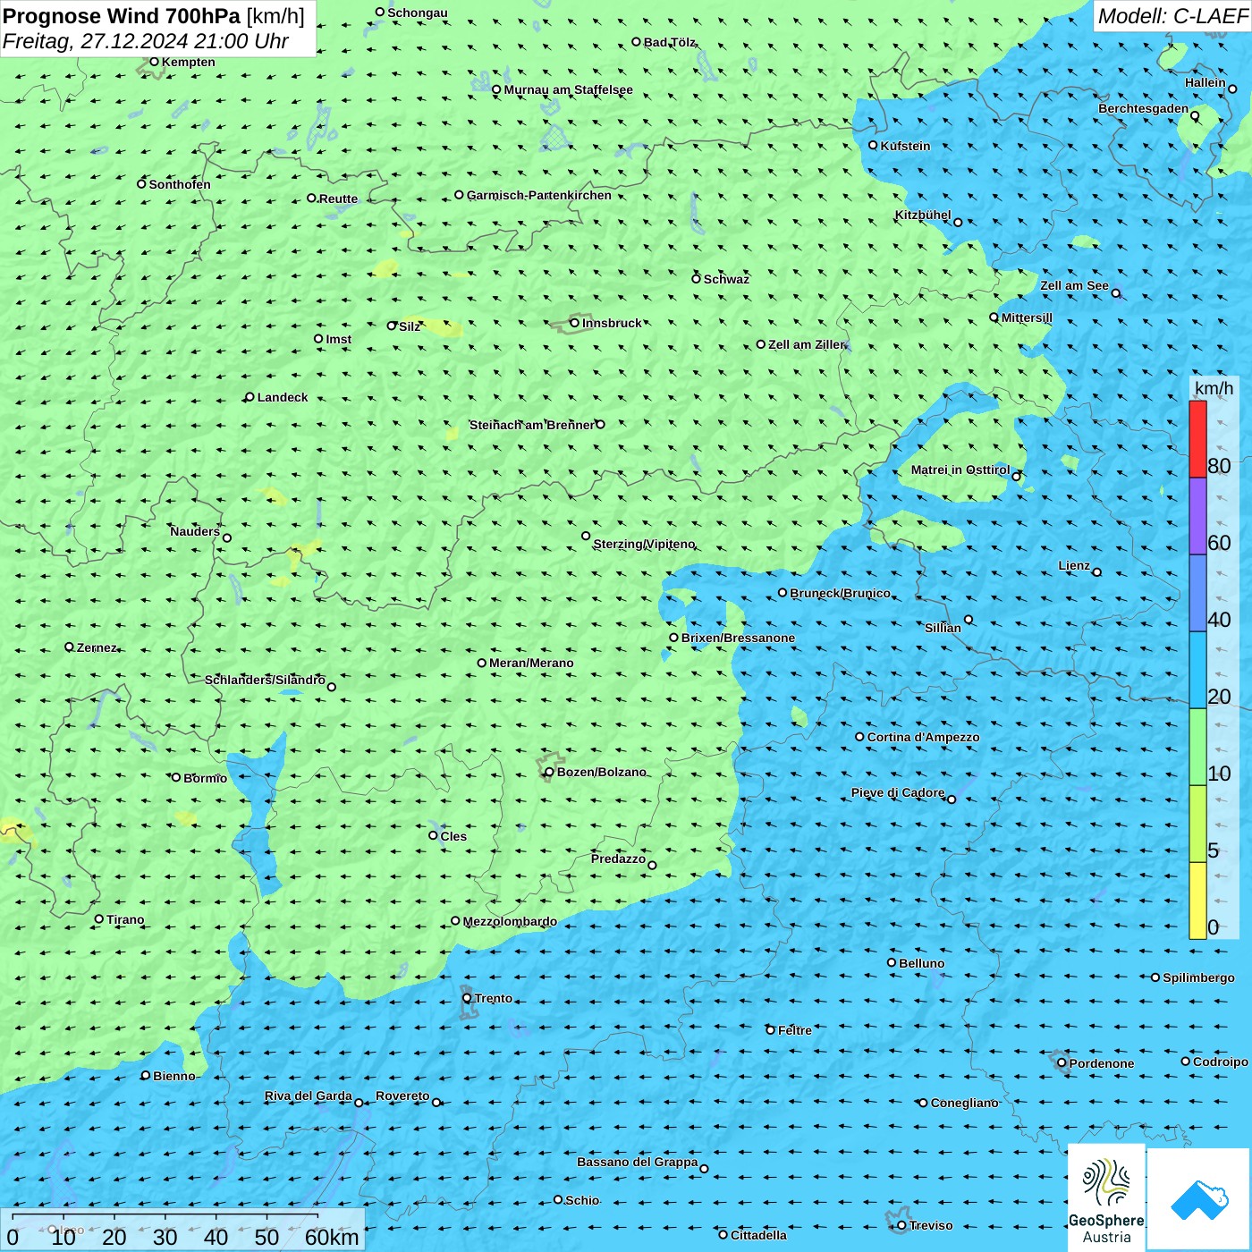Click the GeoSphere Austria logo
Image resolution: width=1252 pixels, height=1252 pixels.
pyautogui.click(x=1106, y=1197)
